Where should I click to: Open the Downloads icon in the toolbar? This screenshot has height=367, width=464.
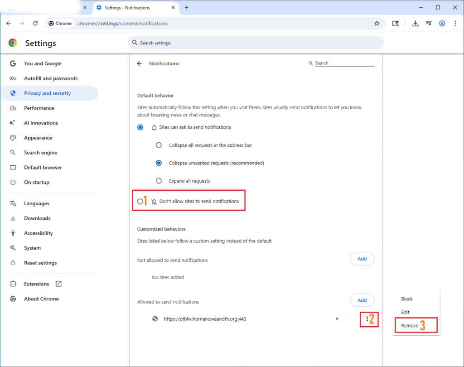pos(415,24)
